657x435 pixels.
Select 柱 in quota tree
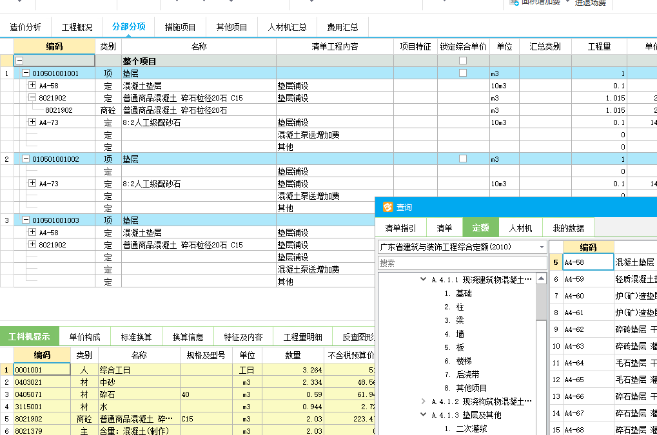click(460, 307)
